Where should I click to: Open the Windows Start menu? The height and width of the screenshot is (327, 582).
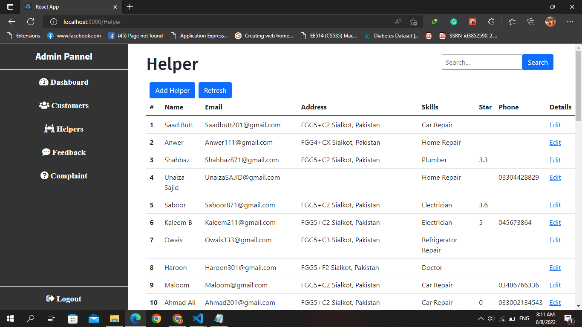point(10,318)
